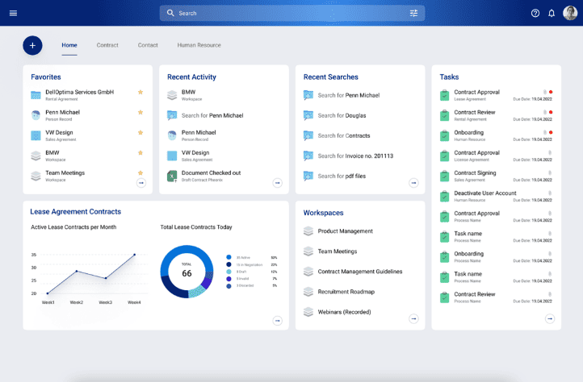Click clipboard icon for Deactivate User Account

point(444,196)
